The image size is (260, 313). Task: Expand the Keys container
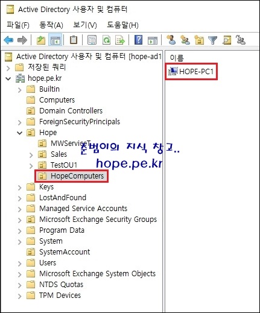tap(19, 188)
